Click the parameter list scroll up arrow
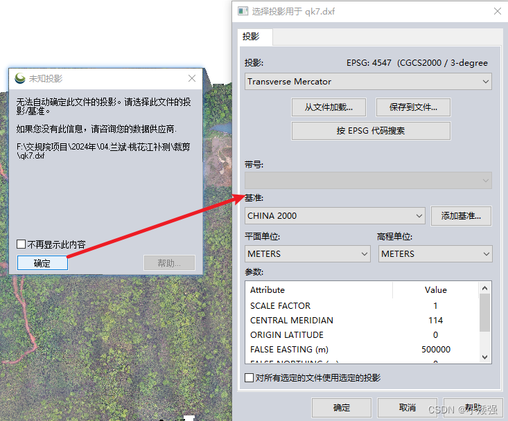The image size is (508, 421). pyautogui.click(x=484, y=288)
